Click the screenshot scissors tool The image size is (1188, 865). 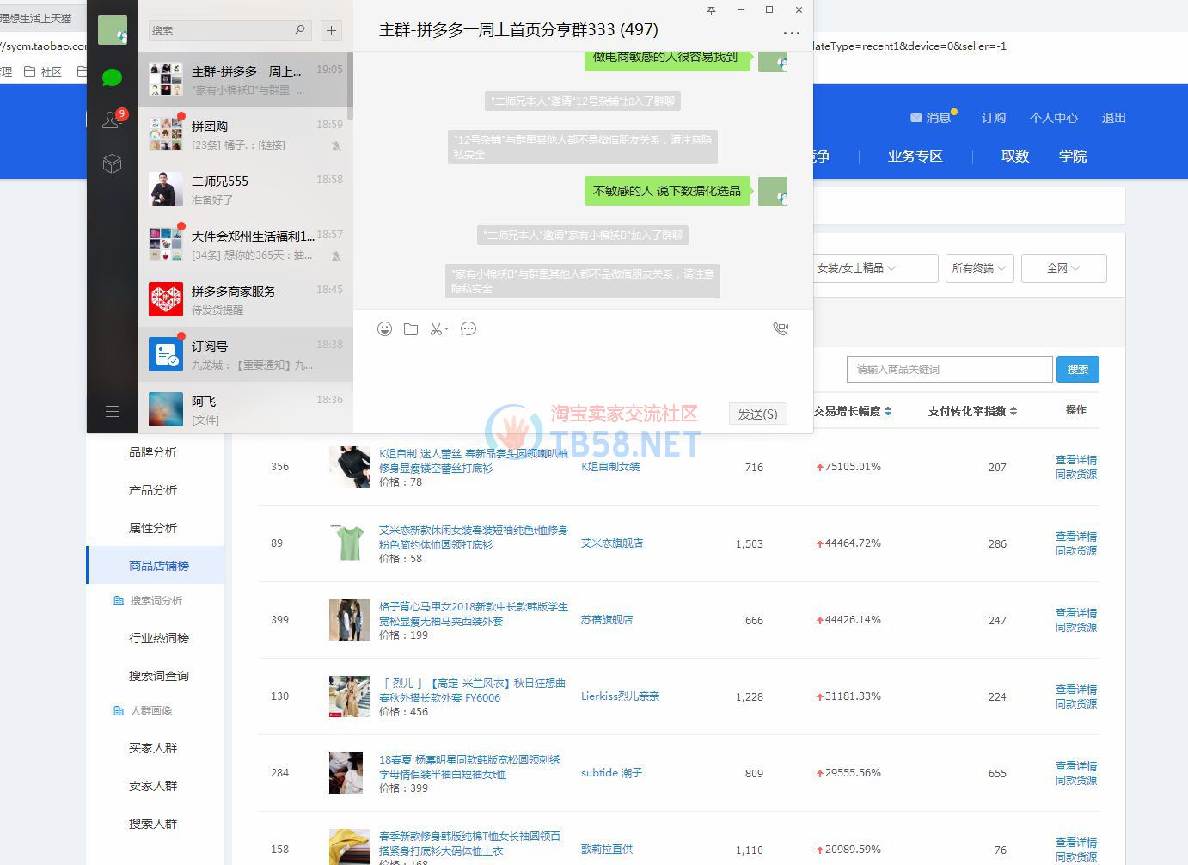[x=439, y=328]
